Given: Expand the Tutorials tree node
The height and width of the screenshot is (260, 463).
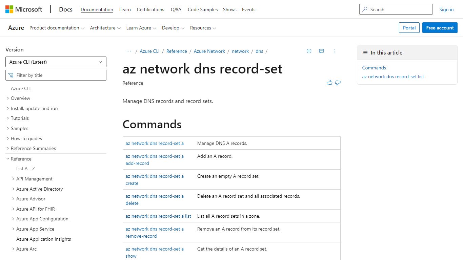Looking at the screenshot, I should (x=8, y=118).
